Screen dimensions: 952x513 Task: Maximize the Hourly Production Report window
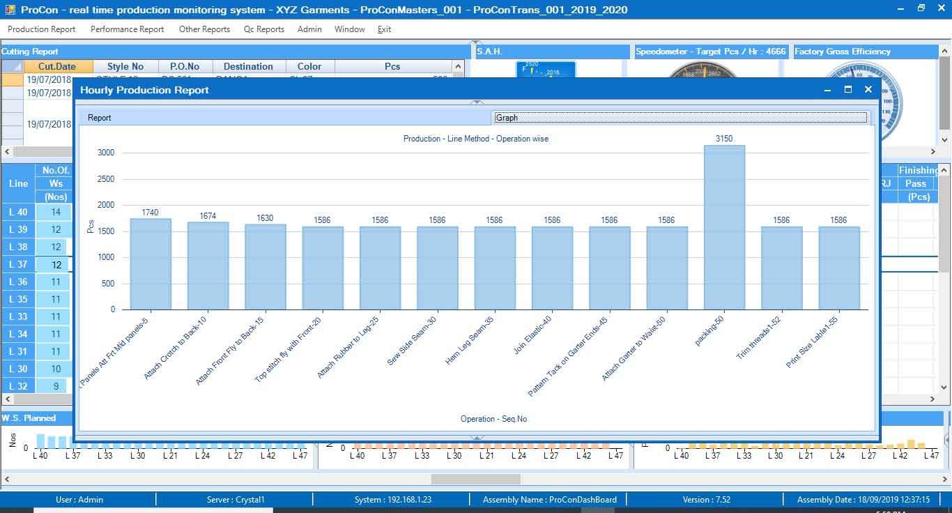point(848,89)
